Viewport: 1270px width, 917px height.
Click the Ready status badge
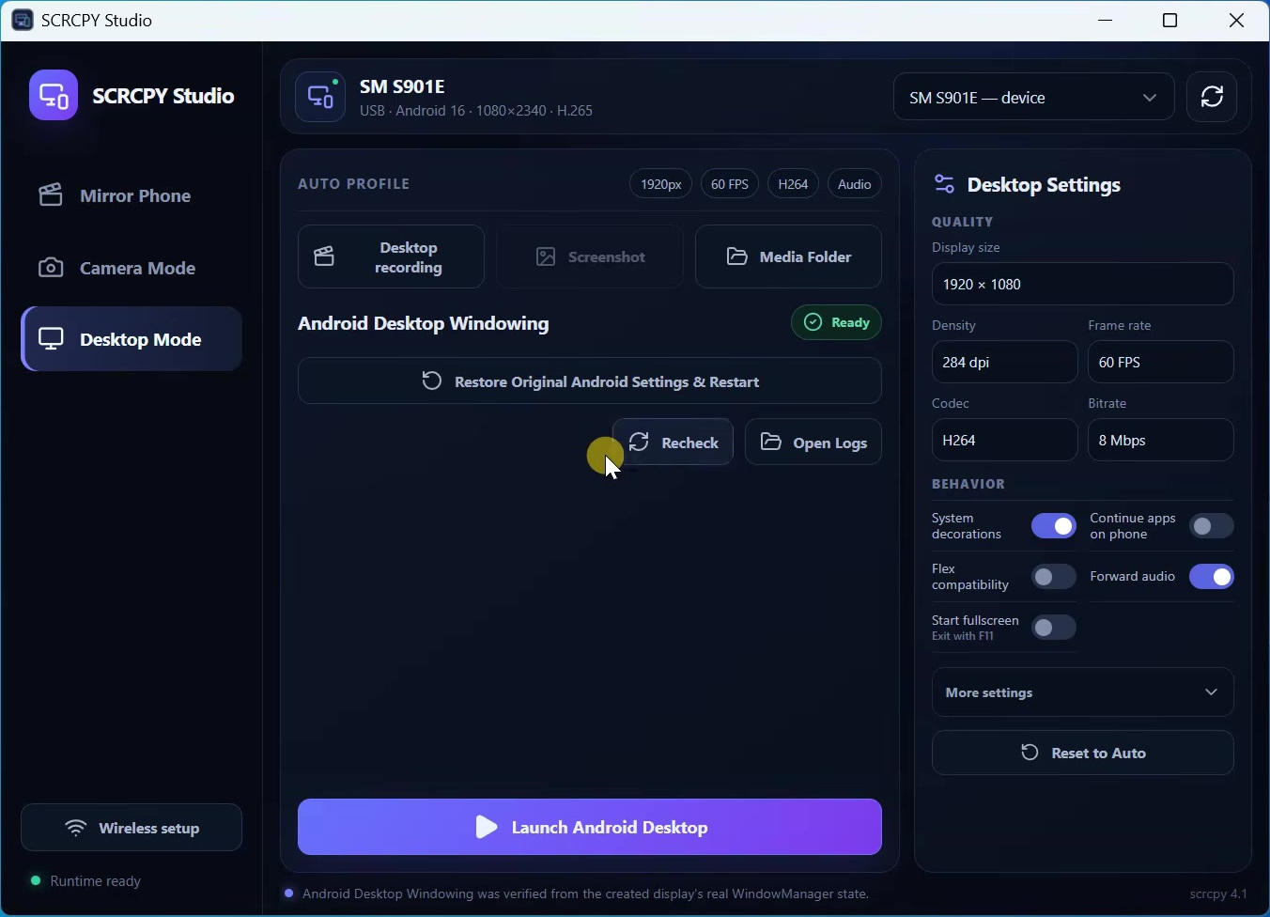pos(837,322)
